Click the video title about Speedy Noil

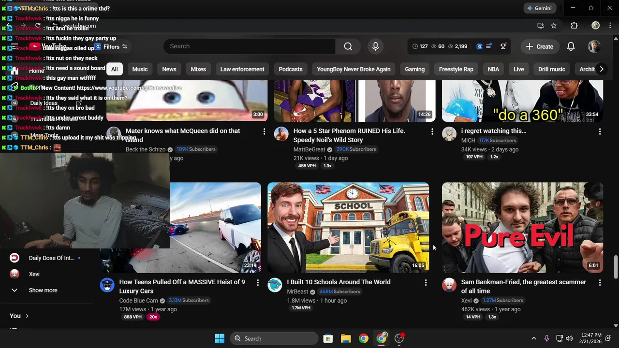pos(349,135)
